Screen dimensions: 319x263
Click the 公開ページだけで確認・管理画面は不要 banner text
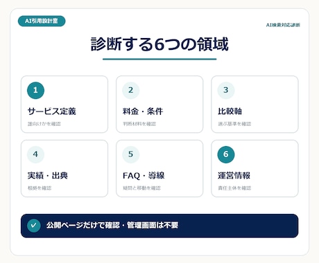pyautogui.click(x=112, y=225)
